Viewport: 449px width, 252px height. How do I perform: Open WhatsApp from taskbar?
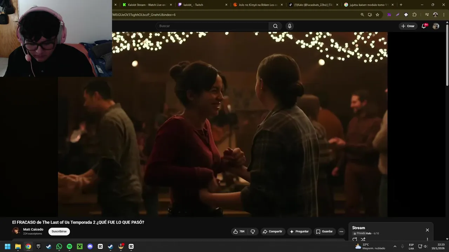[59, 246]
